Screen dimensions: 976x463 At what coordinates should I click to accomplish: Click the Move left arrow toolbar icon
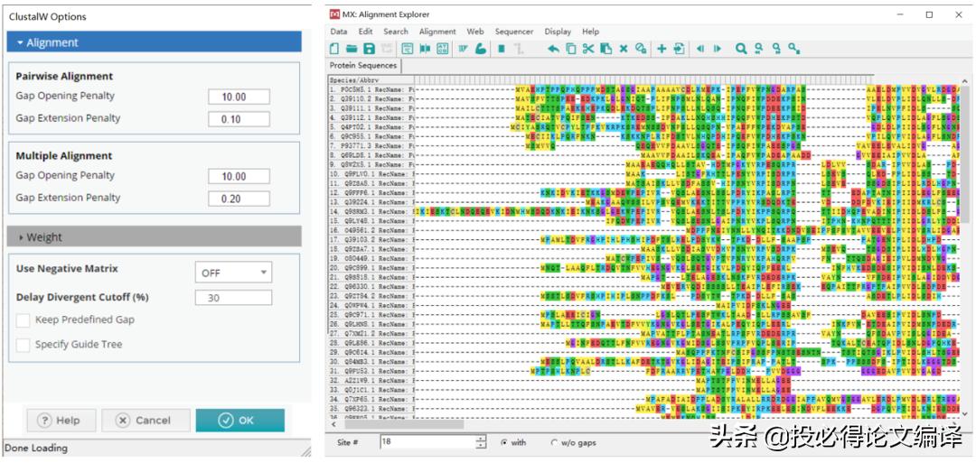(700, 49)
